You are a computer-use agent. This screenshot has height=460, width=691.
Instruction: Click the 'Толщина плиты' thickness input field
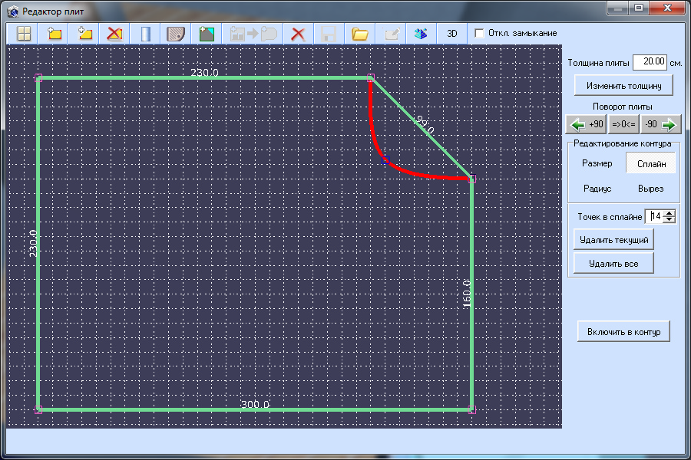click(650, 62)
